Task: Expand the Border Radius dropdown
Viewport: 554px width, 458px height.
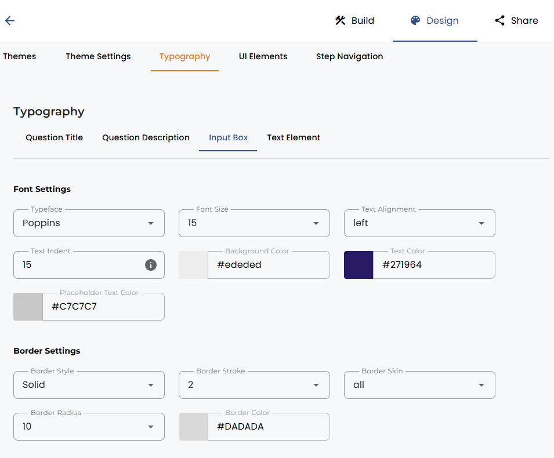Action: click(89, 427)
